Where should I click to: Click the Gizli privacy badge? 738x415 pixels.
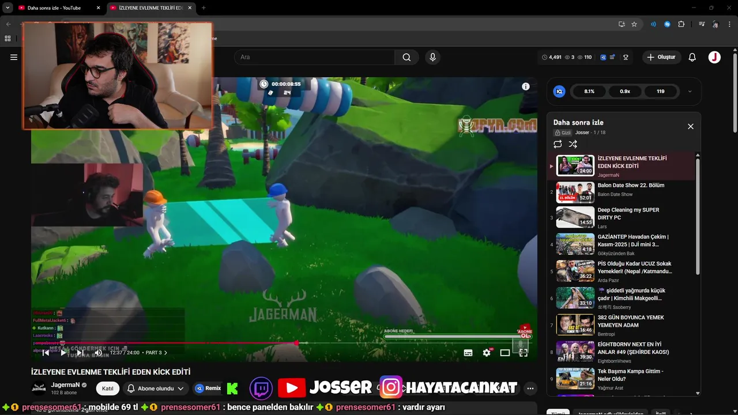562,133
